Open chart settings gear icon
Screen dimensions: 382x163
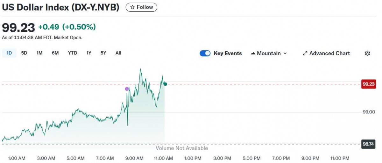(x=367, y=53)
